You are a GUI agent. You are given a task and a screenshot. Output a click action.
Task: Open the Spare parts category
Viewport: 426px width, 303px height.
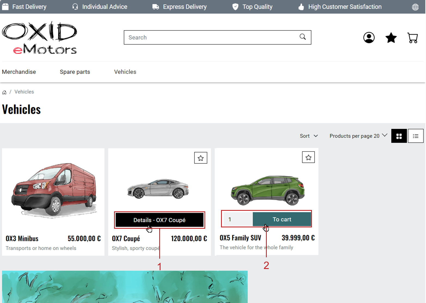pyautogui.click(x=75, y=72)
